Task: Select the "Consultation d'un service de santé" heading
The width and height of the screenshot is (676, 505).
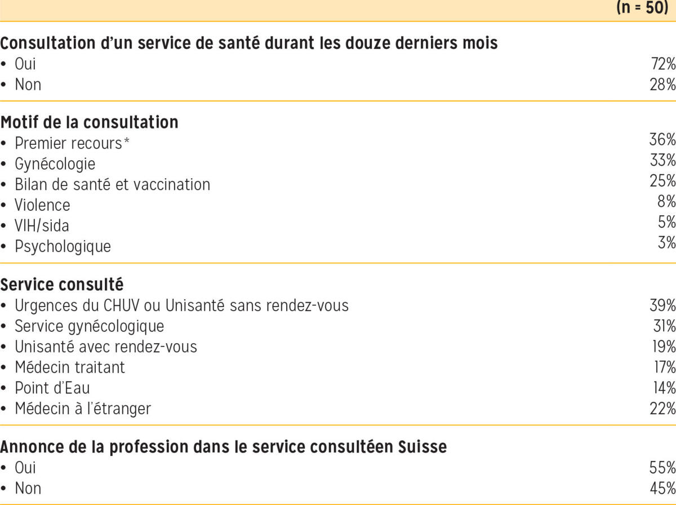Action: (x=249, y=43)
